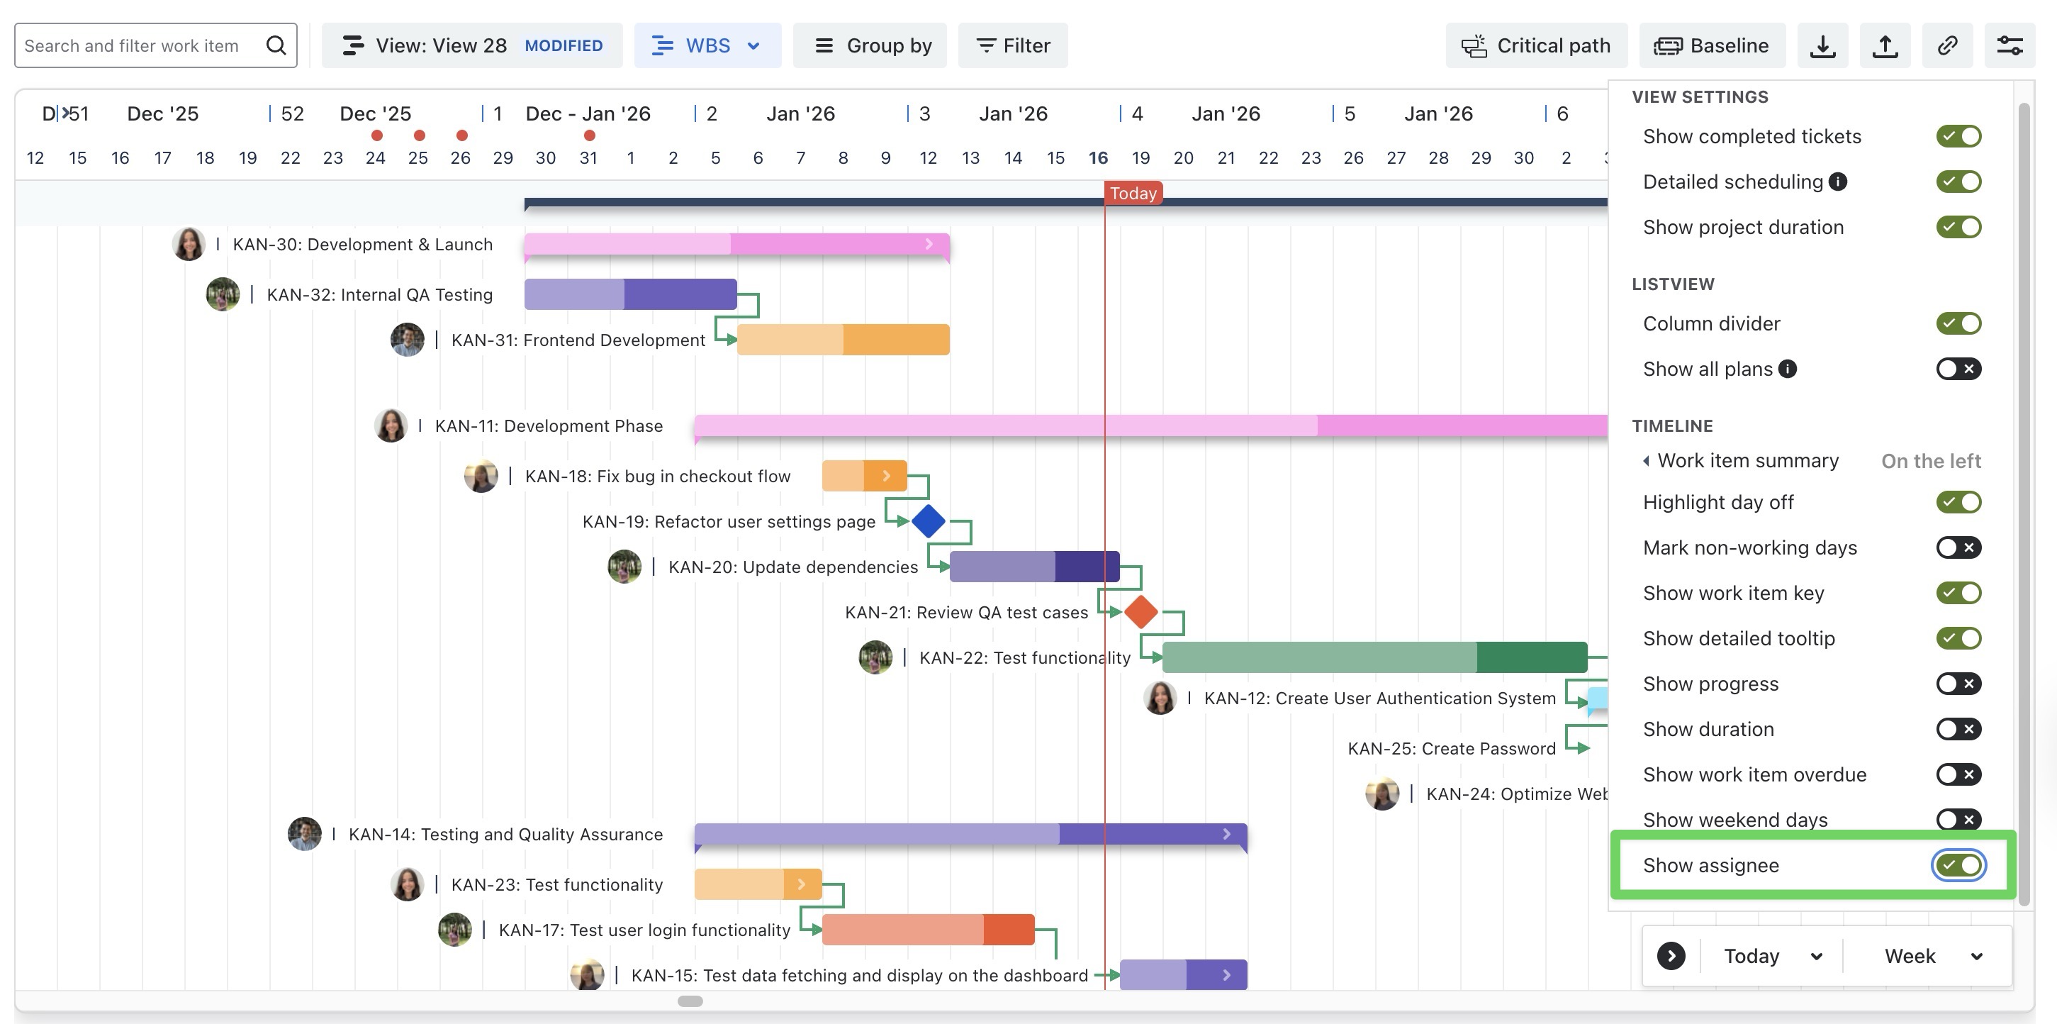
Task: Click the blue diamond milestone for KAN-19
Action: tap(928, 521)
